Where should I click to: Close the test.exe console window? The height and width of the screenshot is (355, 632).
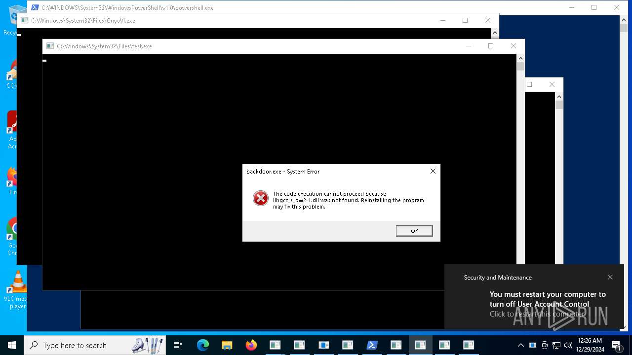pos(513,46)
